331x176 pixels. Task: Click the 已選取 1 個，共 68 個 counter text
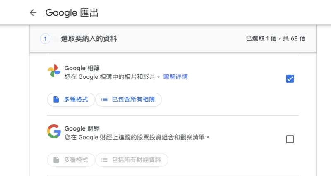coord(276,39)
